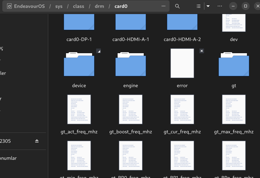Click the 'card0-HDMI-A-2' name label
260x178 pixels.
coord(182,39)
